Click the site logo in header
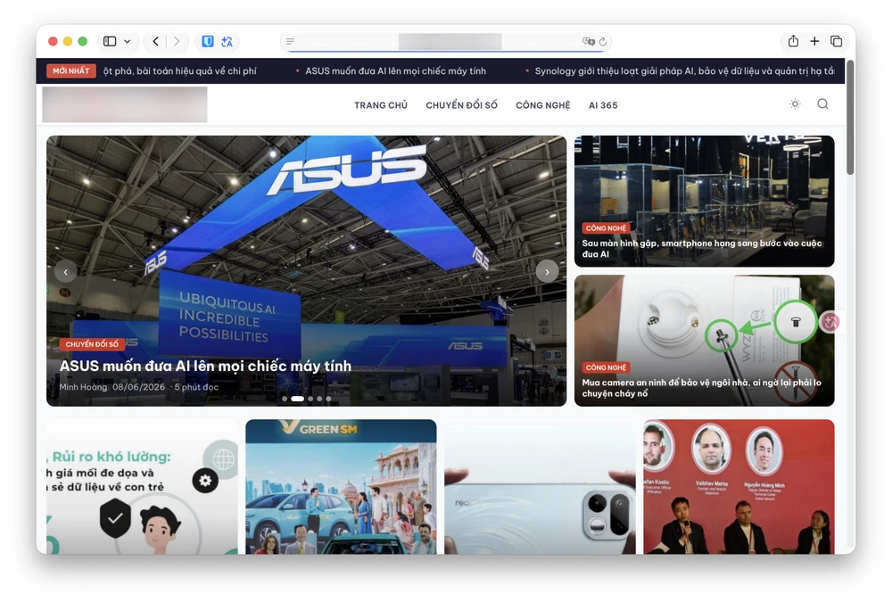892x602 pixels. 125,104
